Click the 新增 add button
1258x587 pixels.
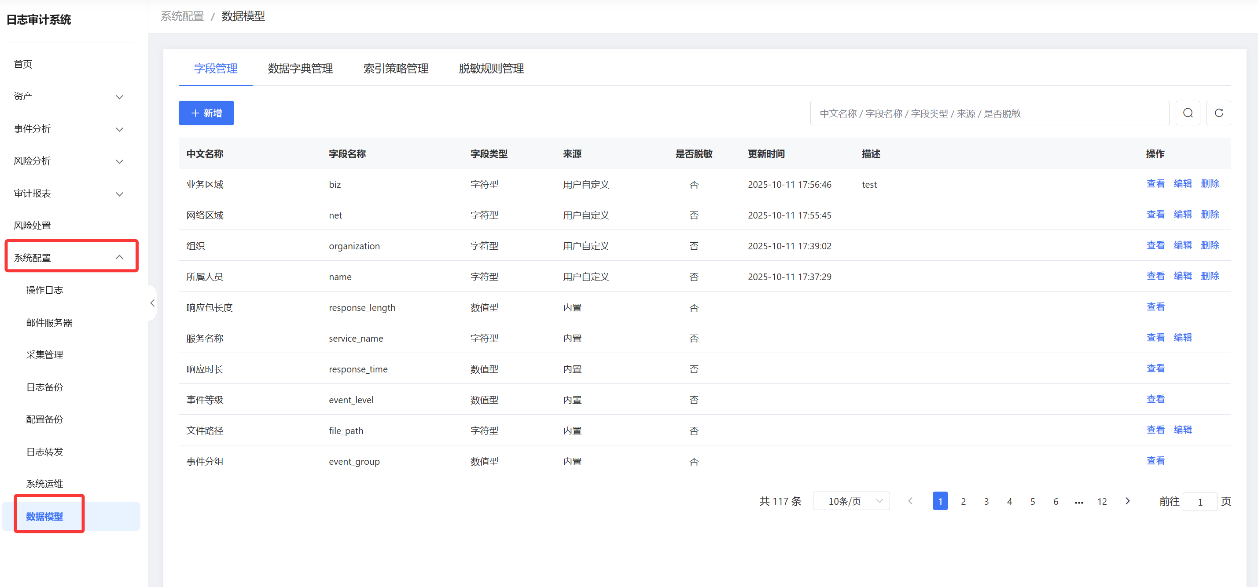click(206, 113)
